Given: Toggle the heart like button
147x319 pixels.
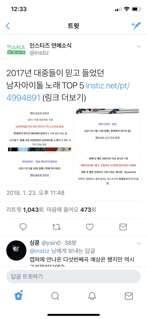Looking at the screenshot, I should pos(90,227).
